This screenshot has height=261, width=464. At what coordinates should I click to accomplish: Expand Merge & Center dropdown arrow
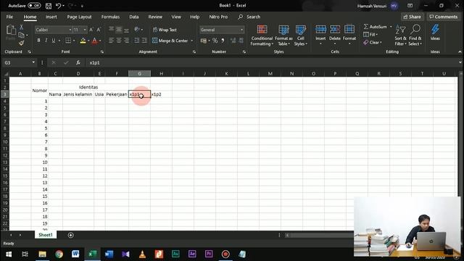tap(191, 41)
